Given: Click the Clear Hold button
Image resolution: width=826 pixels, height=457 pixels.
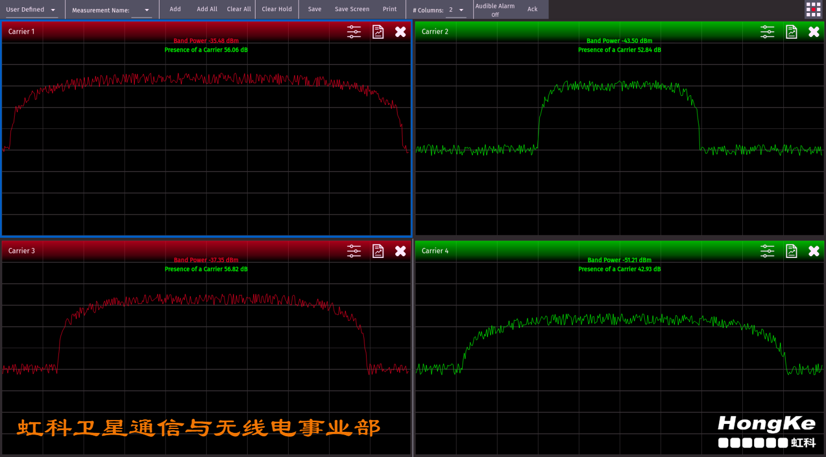Looking at the screenshot, I should [277, 9].
